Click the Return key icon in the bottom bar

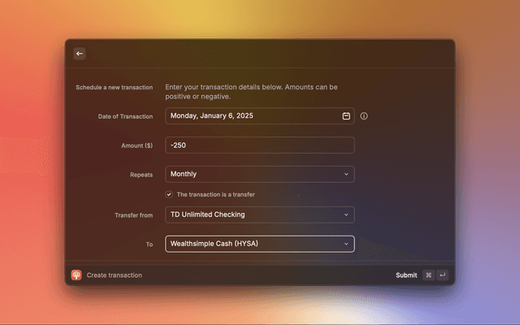click(442, 275)
